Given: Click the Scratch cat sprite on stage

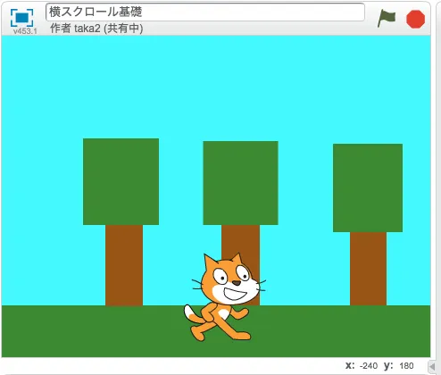Looking at the screenshot, I should coord(225,297).
